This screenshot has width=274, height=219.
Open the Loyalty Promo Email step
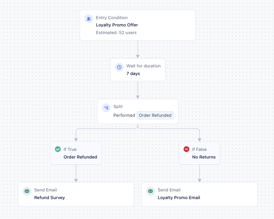tap(179, 198)
